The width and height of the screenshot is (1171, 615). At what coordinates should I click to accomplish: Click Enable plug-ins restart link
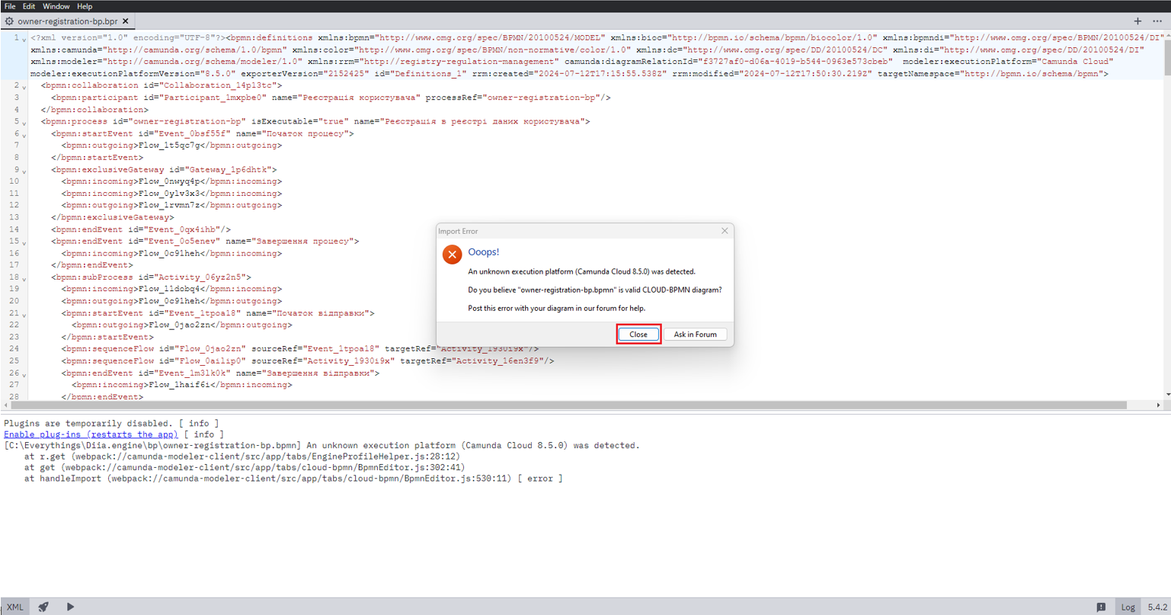[x=91, y=434]
